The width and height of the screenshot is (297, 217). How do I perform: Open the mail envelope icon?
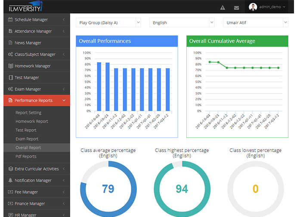click(236, 8)
